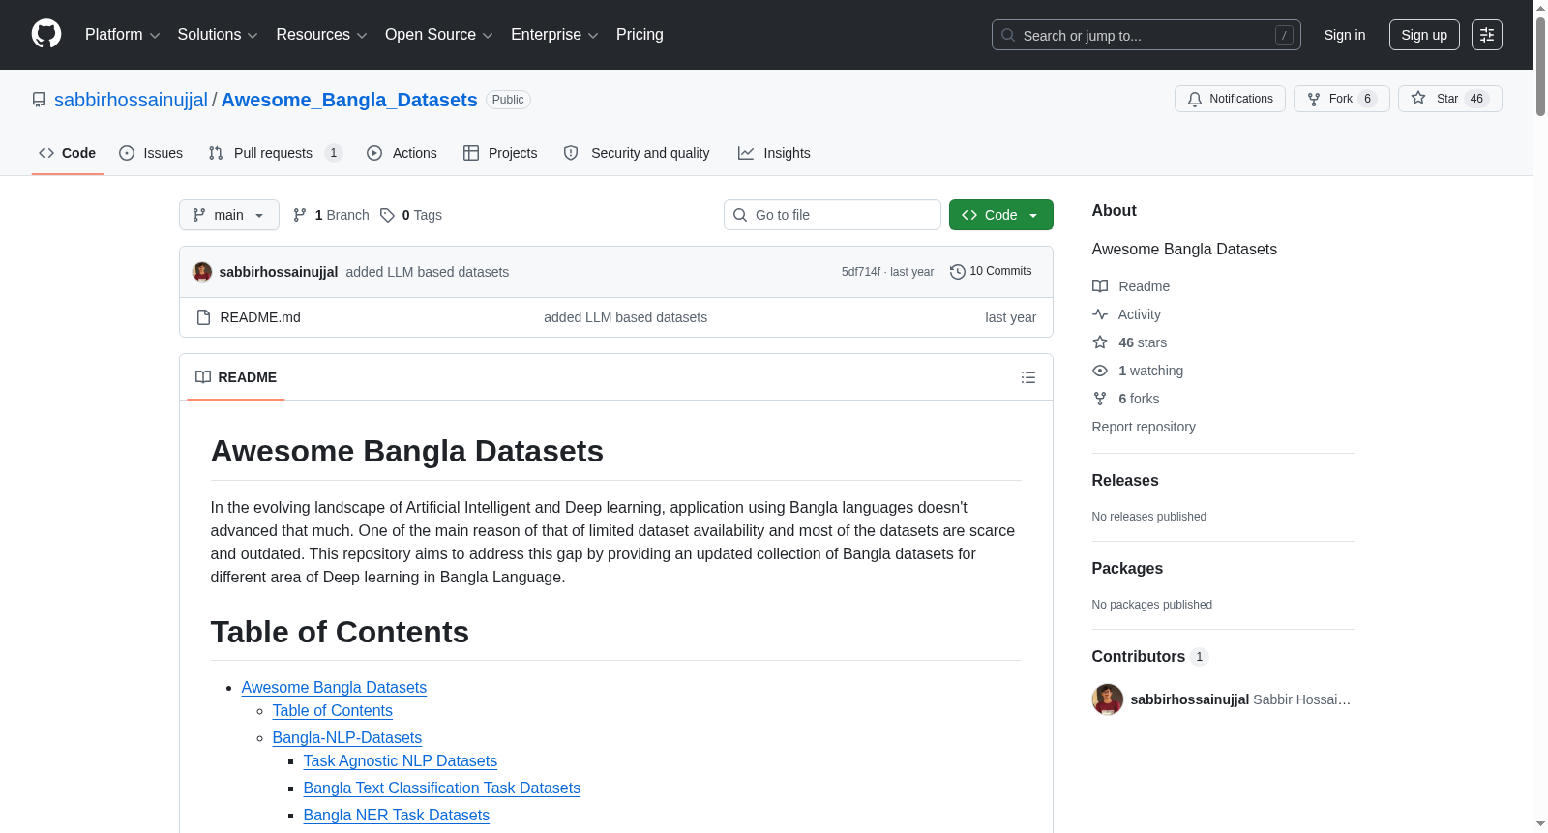Expand the main branch dropdown
The height and width of the screenshot is (833, 1548).
(x=229, y=215)
